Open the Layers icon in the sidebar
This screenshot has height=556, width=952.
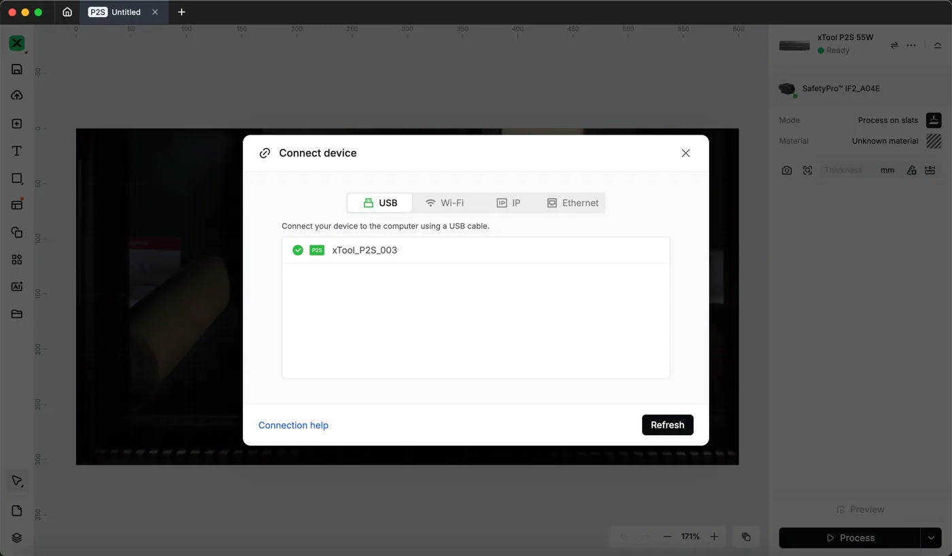(17, 538)
